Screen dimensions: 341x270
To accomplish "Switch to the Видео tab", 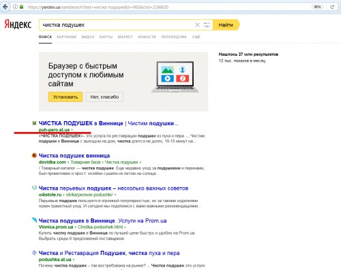I will click(88, 37).
